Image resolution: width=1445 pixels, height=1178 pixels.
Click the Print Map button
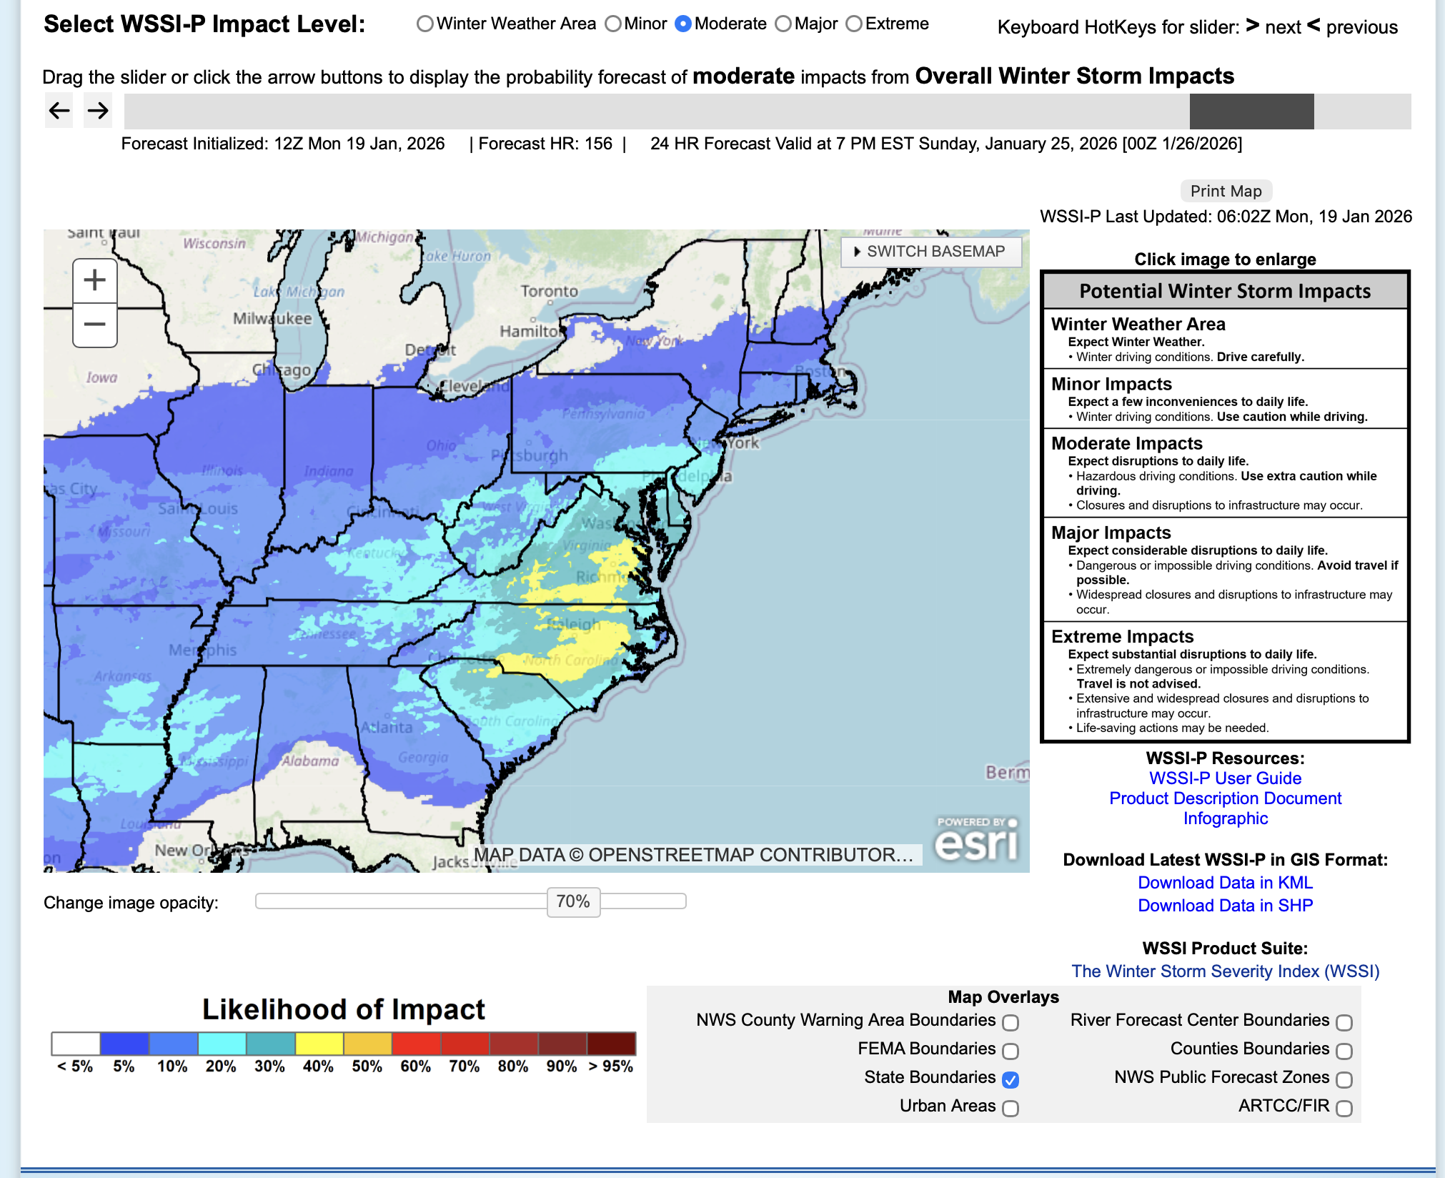click(x=1226, y=191)
